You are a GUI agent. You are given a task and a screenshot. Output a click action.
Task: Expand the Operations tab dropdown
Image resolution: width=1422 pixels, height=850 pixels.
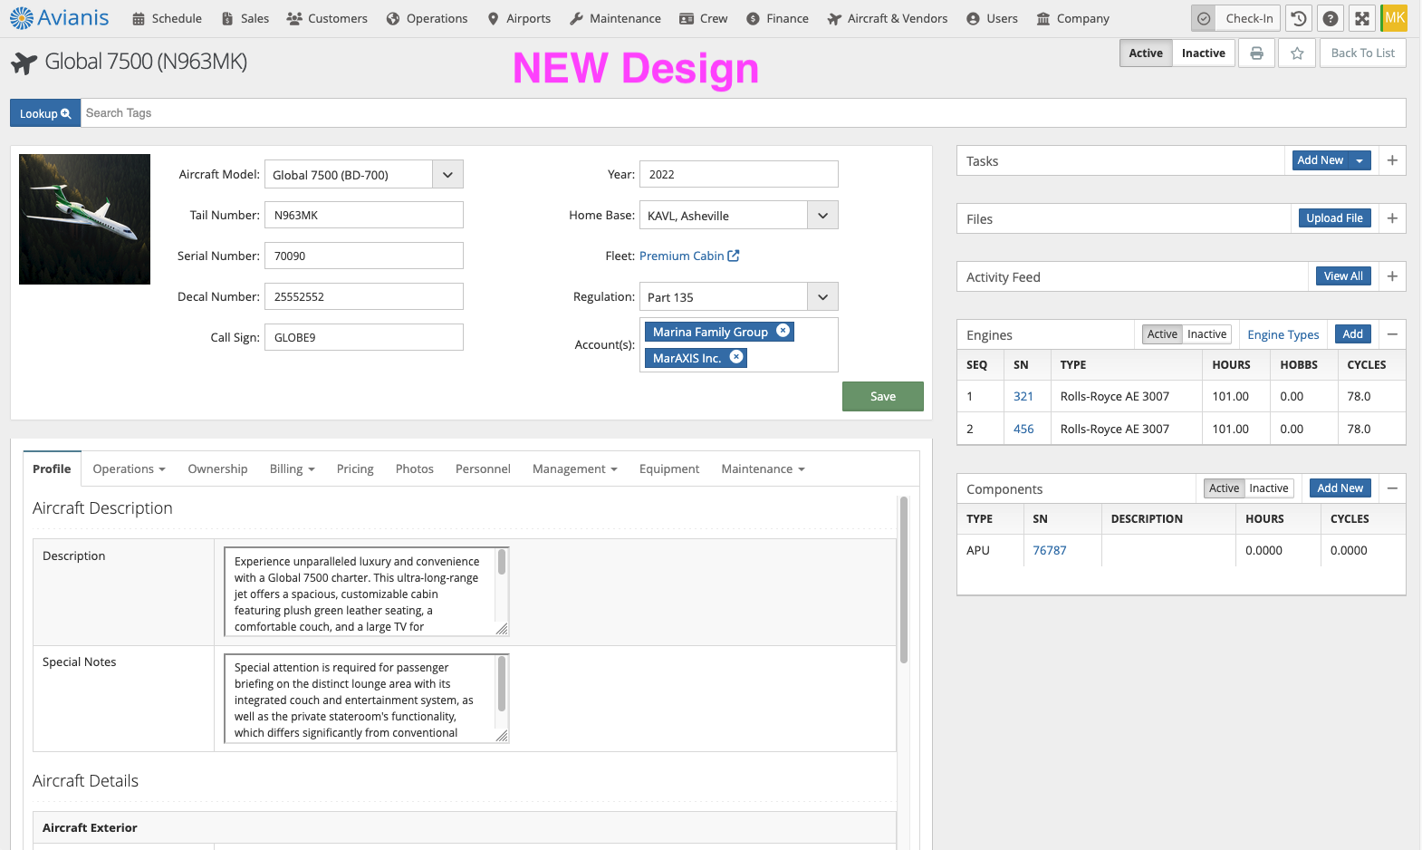(129, 469)
